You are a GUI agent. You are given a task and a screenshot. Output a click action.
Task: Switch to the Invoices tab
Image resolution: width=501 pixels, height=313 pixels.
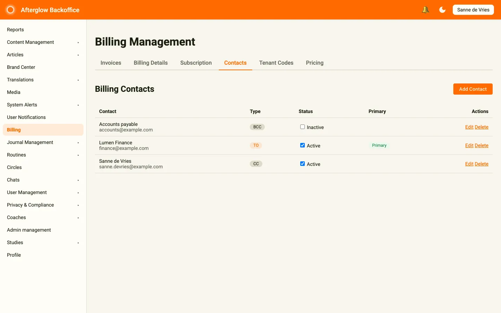coord(111,63)
